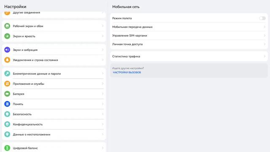Select the purple Звуки и вибрация speaker icon
The height and width of the screenshot is (152, 270).
coord(7,50)
